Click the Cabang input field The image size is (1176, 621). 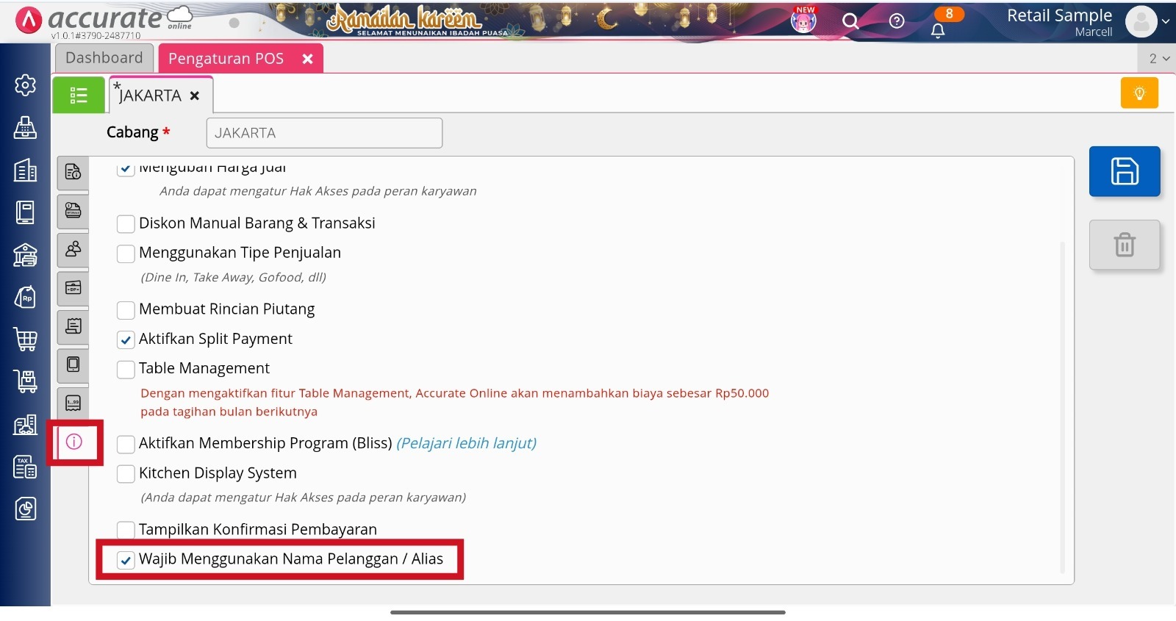[324, 133]
